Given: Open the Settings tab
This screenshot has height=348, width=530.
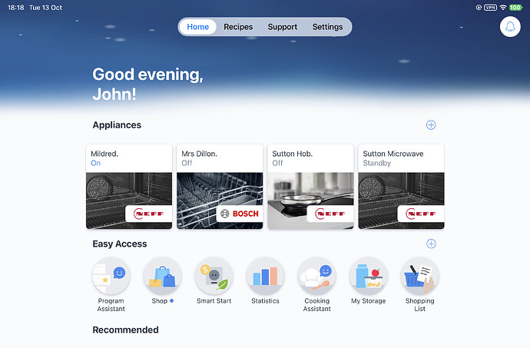Looking at the screenshot, I should tap(327, 27).
